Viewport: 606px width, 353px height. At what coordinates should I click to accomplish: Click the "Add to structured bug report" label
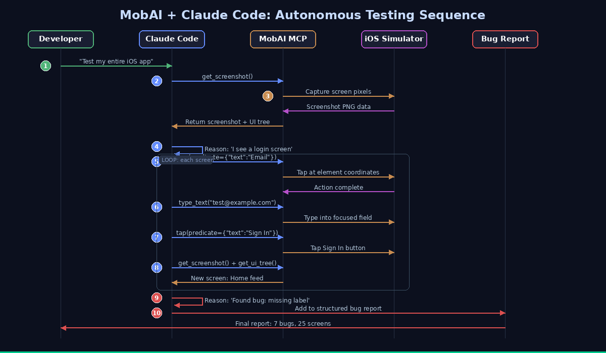tap(338, 309)
